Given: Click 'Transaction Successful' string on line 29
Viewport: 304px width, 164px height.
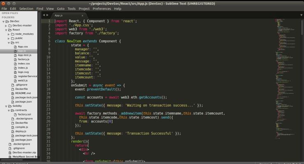Looking at the screenshot, I should (149, 134).
